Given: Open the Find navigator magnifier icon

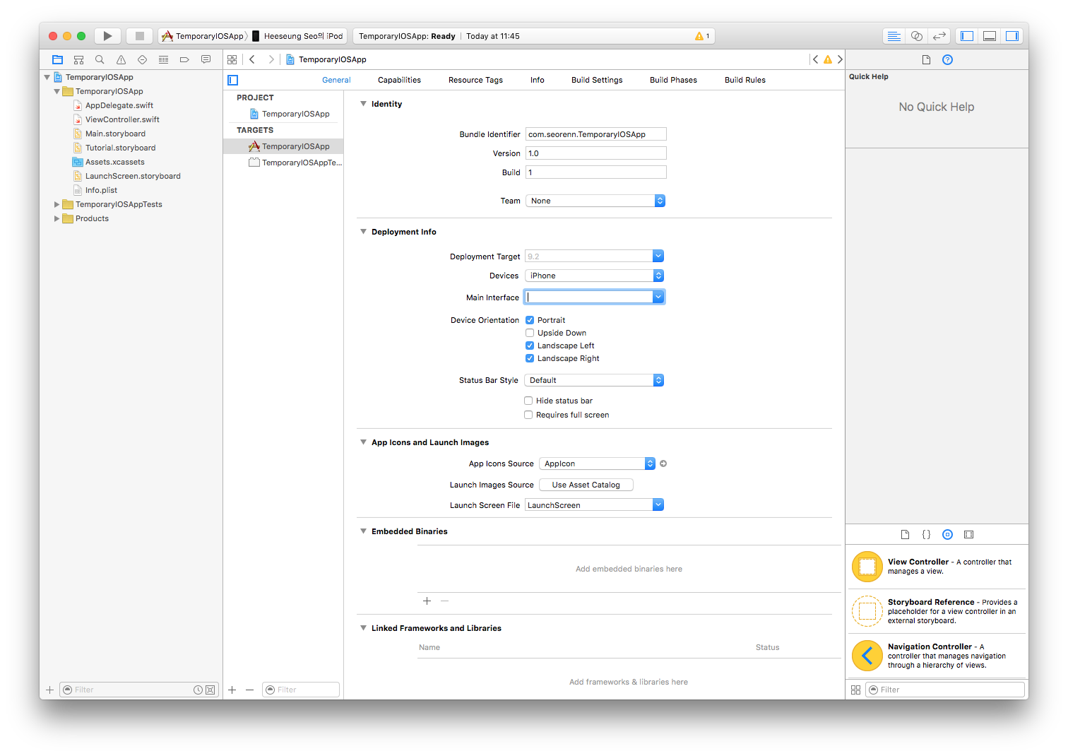Looking at the screenshot, I should coord(100,59).
